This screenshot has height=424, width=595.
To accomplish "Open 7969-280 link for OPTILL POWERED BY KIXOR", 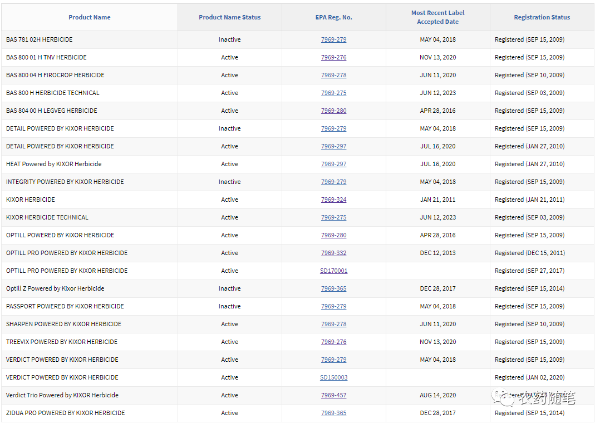I will (333, 235).
